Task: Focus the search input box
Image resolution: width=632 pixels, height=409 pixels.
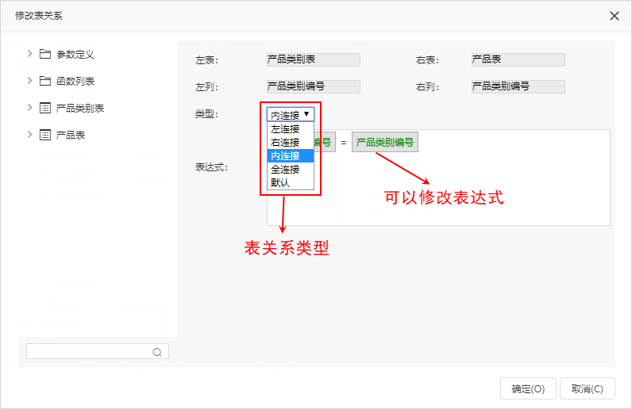Action: [98, 351]
